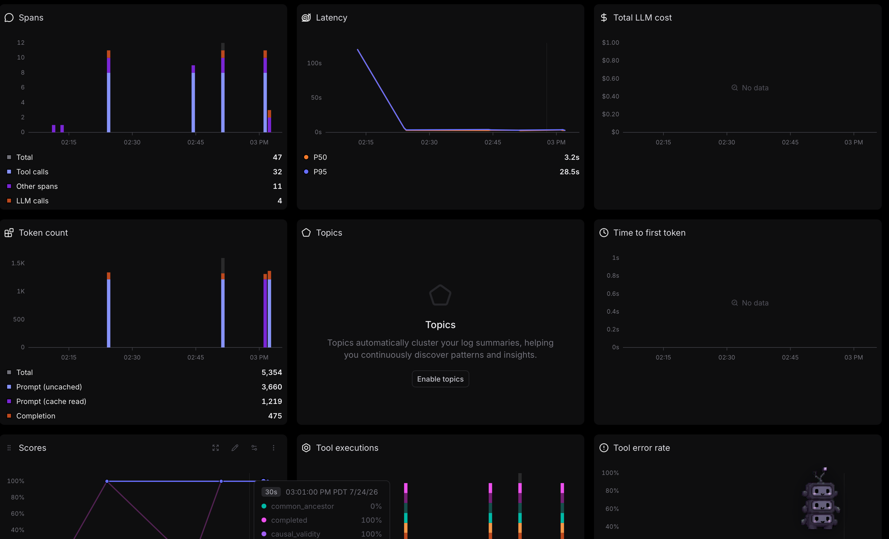Grab the Scores panel drag handle
Screen dimensions: 889x539
point(9,448)
